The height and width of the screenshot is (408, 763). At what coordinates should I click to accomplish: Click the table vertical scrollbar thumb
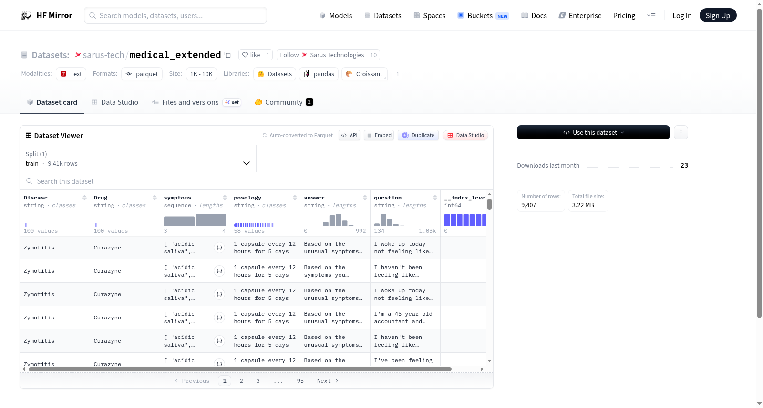[489, 204]
